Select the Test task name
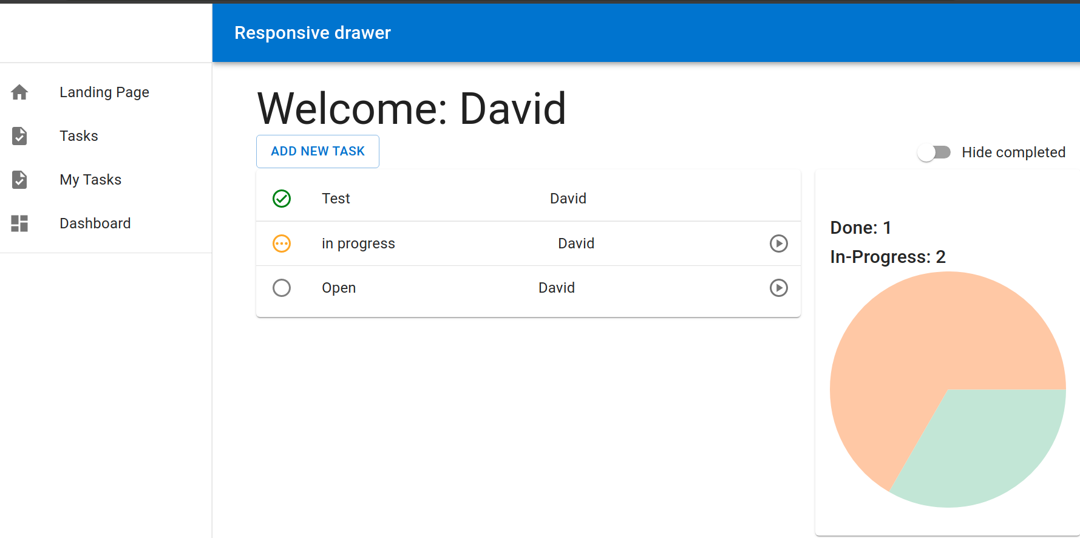Viewport: 1080px width, 538px height. (x=336, y=199)
